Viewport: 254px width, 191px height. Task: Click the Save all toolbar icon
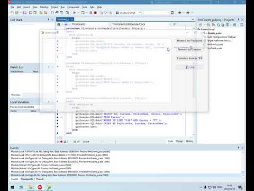[31, 13]
